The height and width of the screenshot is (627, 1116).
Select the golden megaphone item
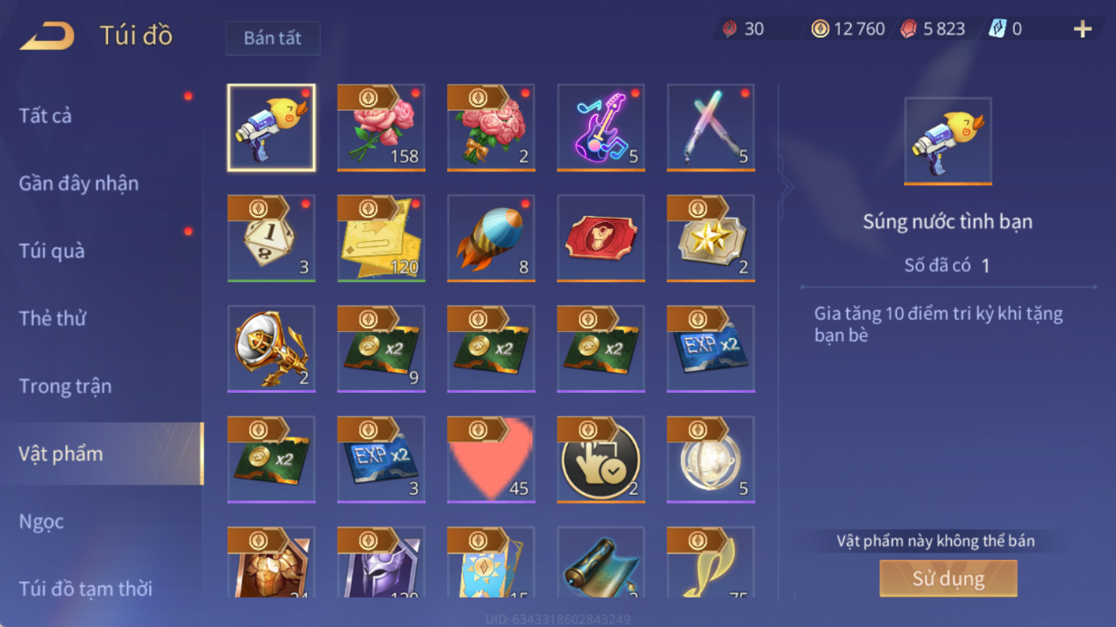pyautogui.click(x=271, y=349)
